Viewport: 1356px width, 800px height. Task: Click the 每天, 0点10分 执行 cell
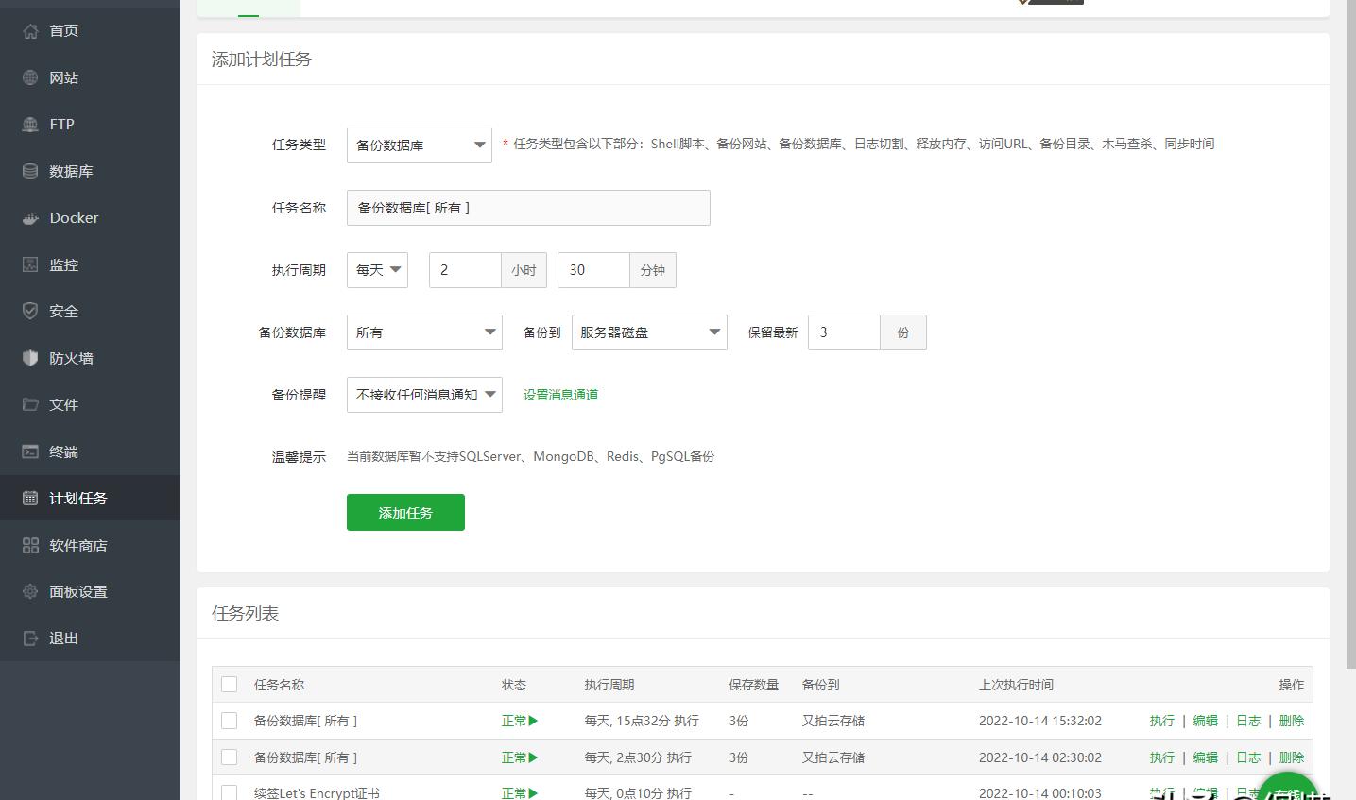pos(638,793)
